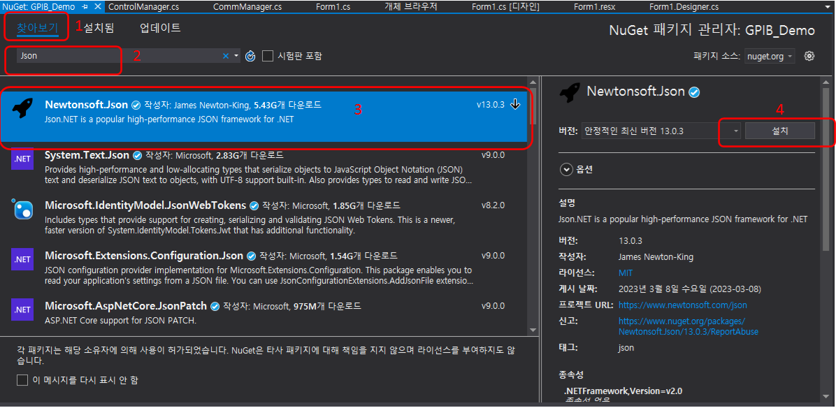836x408 pixels.
Task: Switch to the Installed (설치됨) tab
Action: (99, 28)
